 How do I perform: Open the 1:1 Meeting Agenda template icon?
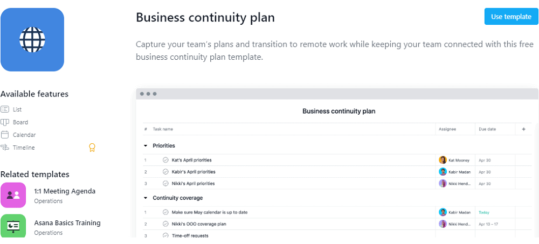click(x=13, y=195)
